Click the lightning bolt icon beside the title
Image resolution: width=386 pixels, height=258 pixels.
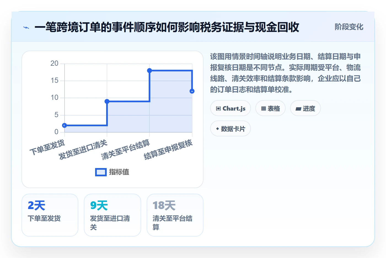(26, 28)
